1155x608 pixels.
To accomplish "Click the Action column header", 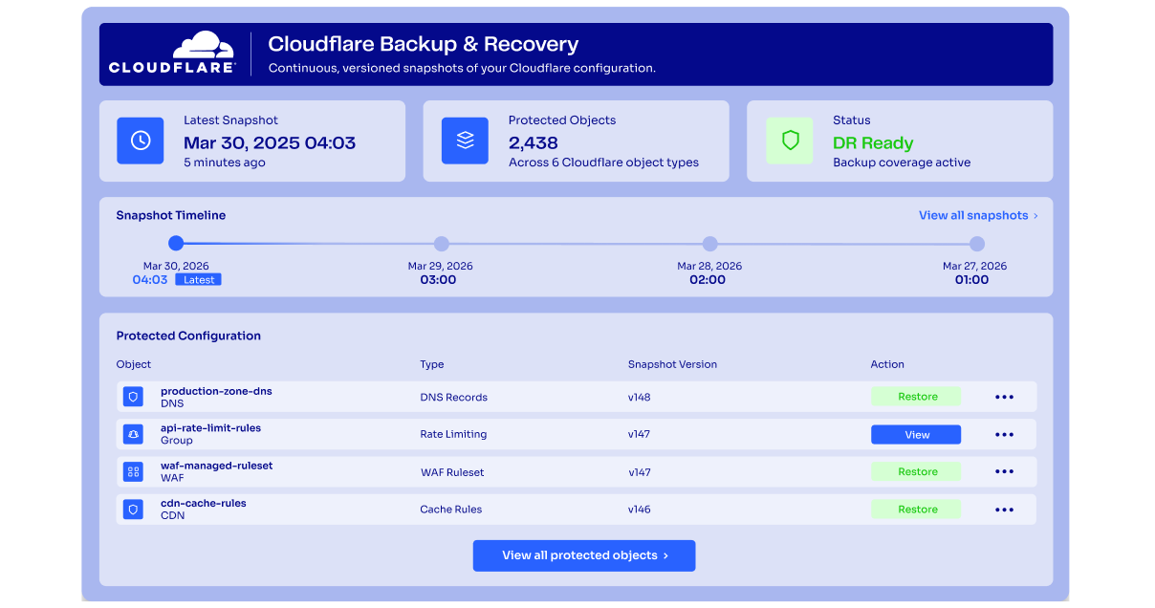I will pyautogui.click(x=887, y=364).
